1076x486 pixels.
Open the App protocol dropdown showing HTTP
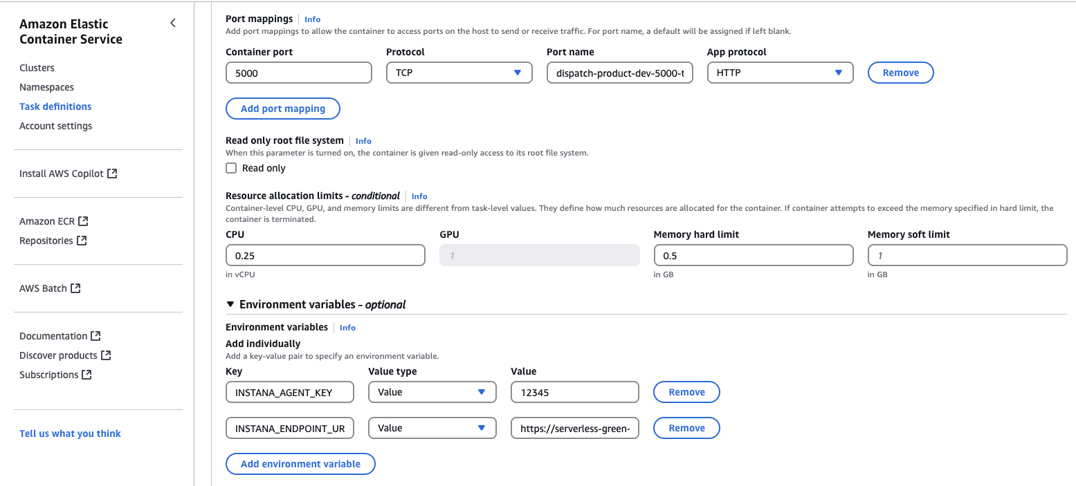pos(780,73)
